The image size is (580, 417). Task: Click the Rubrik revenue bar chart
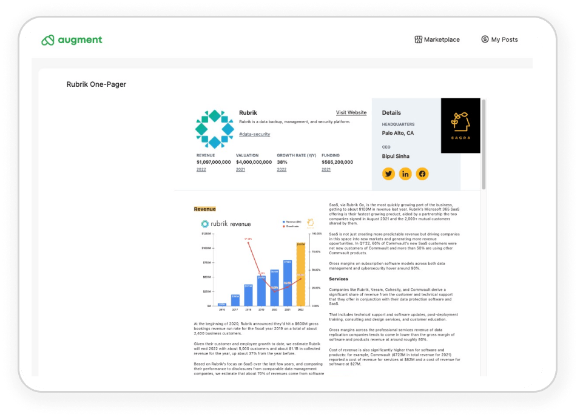[x=261, y=265]
